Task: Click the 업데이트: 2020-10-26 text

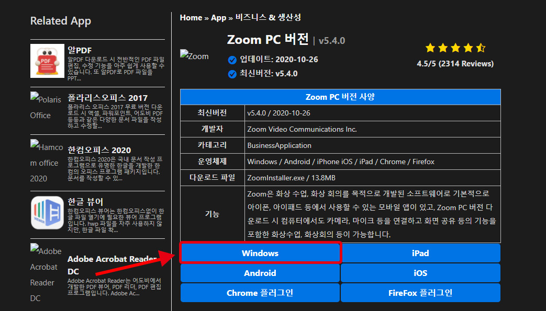Action: pyautogui.click(x=279, y=60)
